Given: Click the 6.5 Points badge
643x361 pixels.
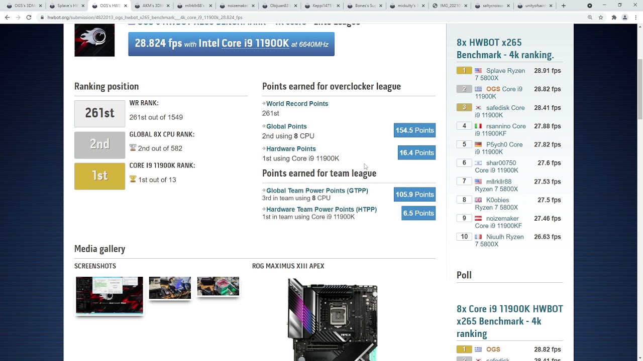Looking at the screenshot, I should click(x=418, y=213).
